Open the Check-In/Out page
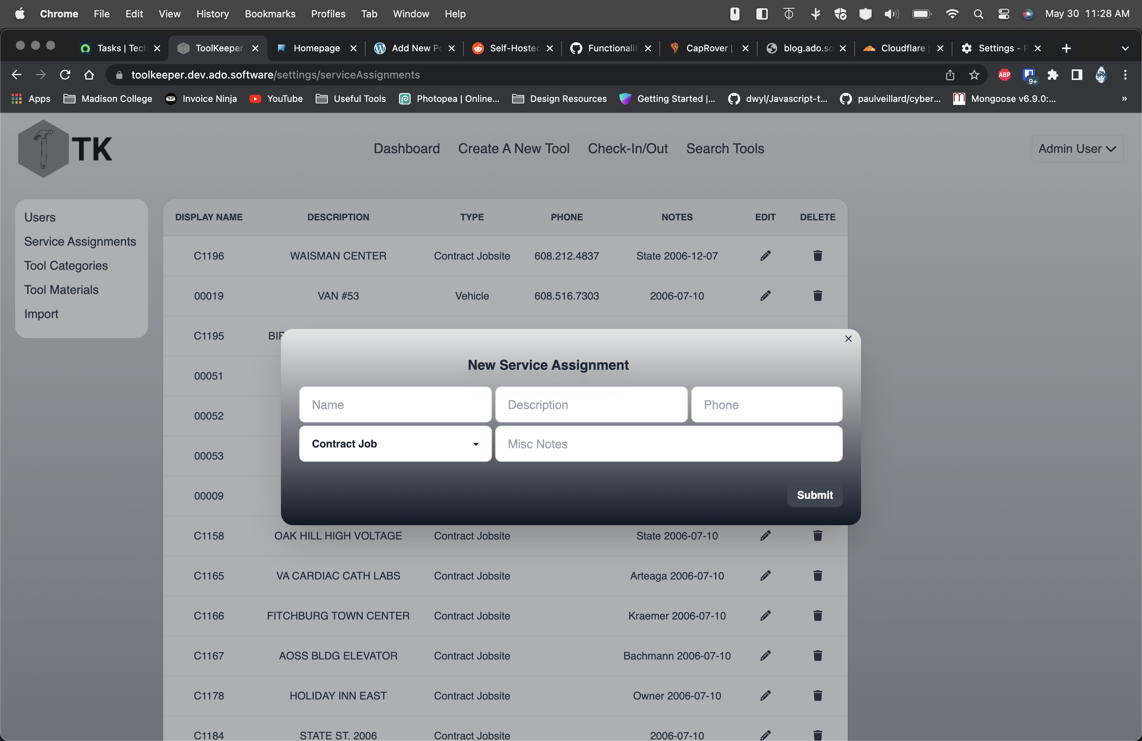 coord(627,149)
